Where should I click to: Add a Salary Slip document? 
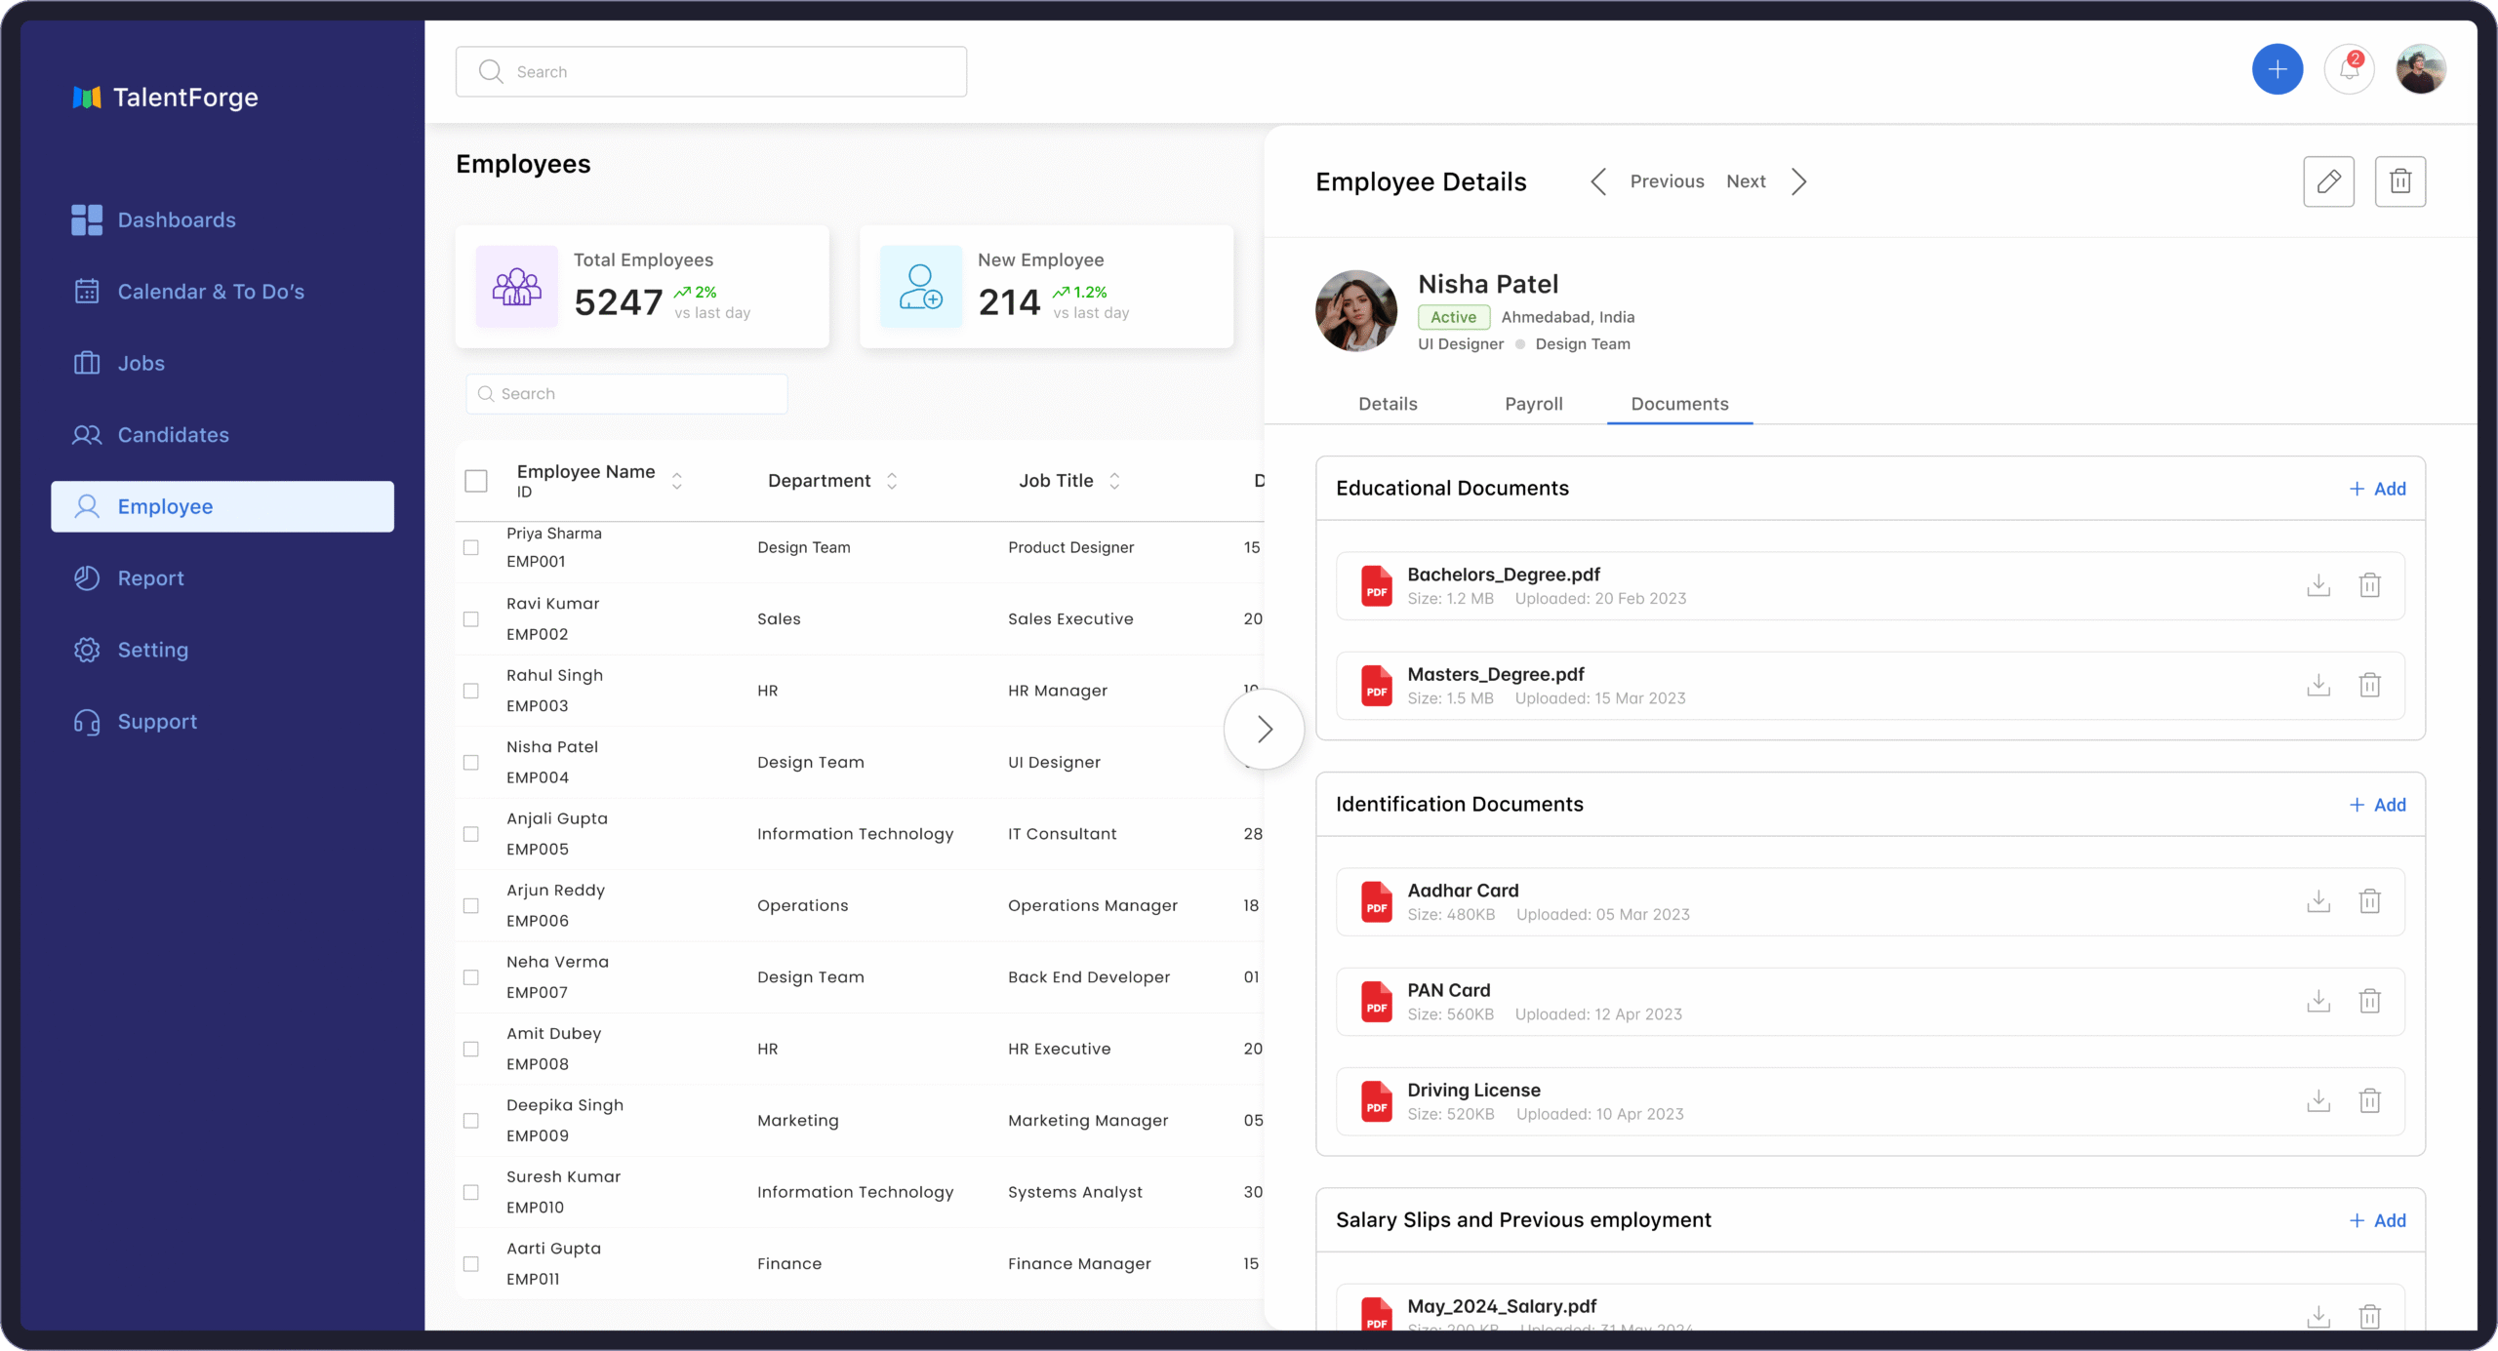(2377, 1220)
